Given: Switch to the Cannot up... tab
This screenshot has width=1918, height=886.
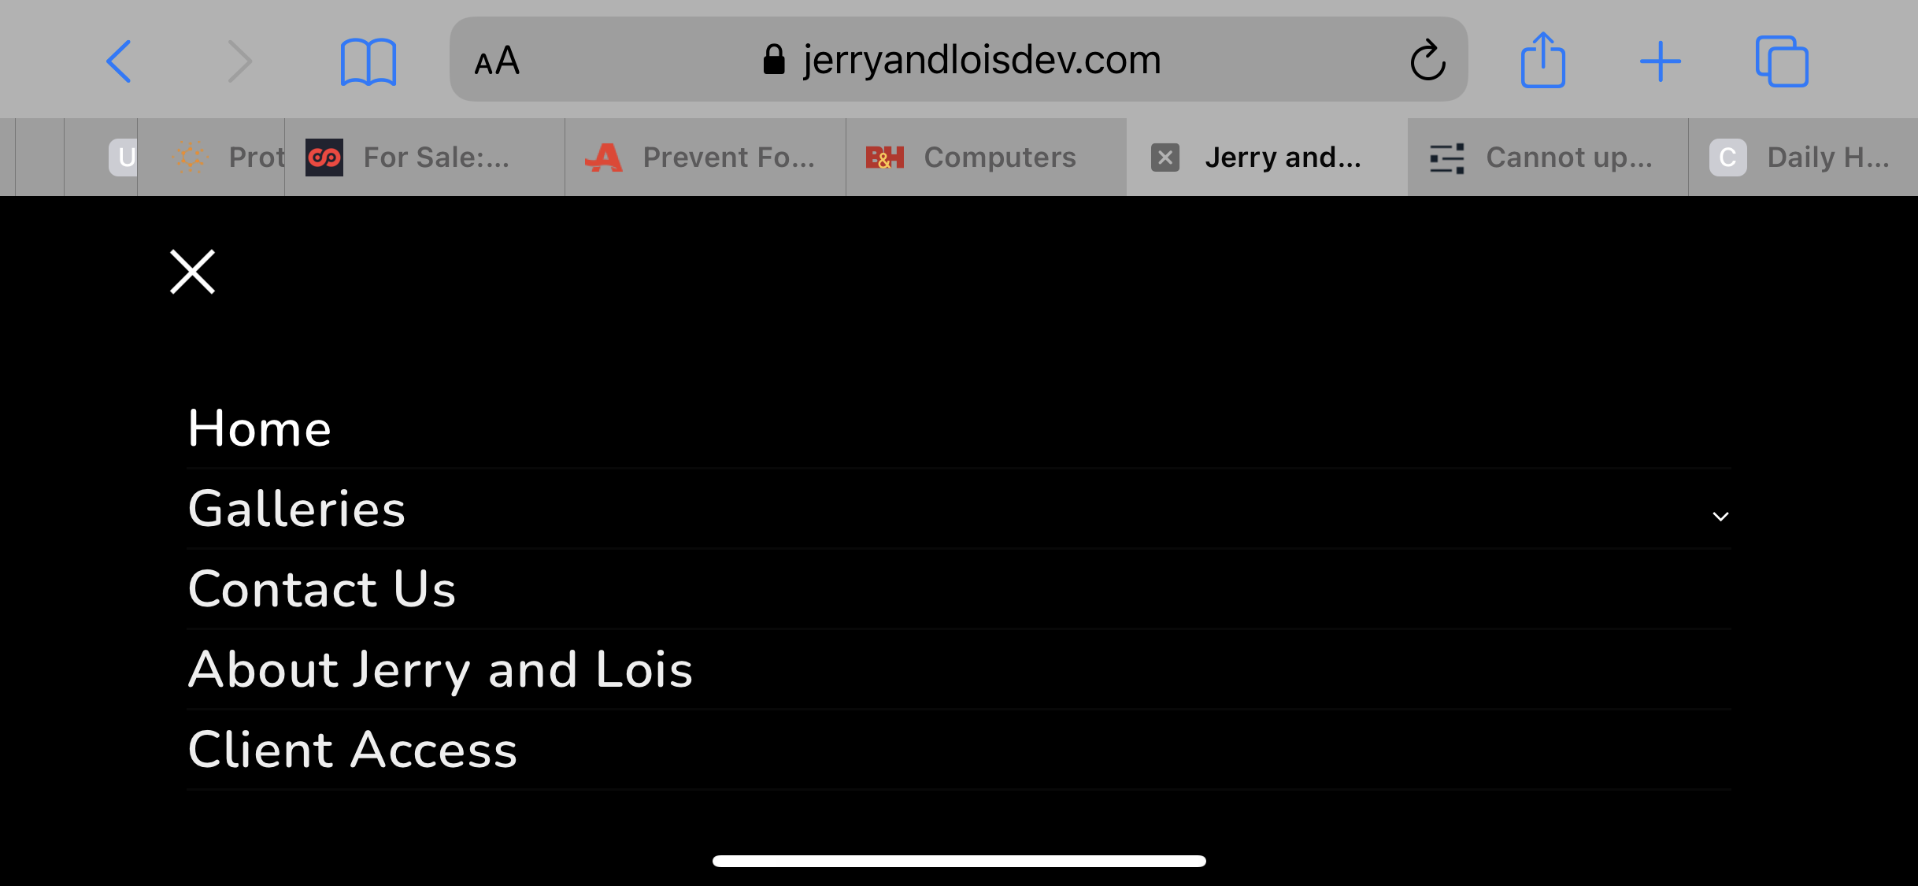Looking at the screenshot, I should click(x=1548, y=158).
